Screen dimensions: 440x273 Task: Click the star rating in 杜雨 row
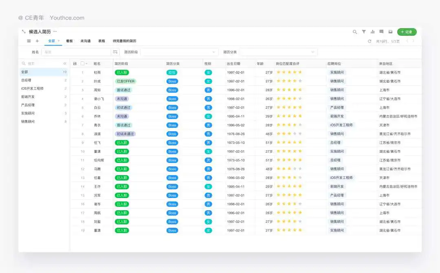click(289, 73)
